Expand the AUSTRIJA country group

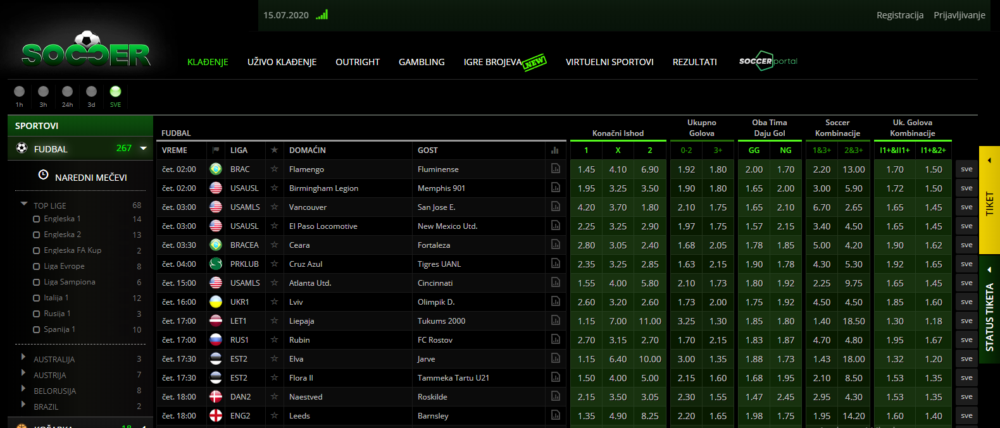coord(23,373)
